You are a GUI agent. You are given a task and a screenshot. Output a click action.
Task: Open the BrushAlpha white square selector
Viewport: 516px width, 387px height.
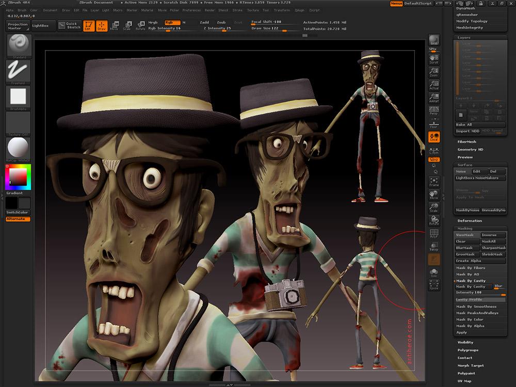18,97
